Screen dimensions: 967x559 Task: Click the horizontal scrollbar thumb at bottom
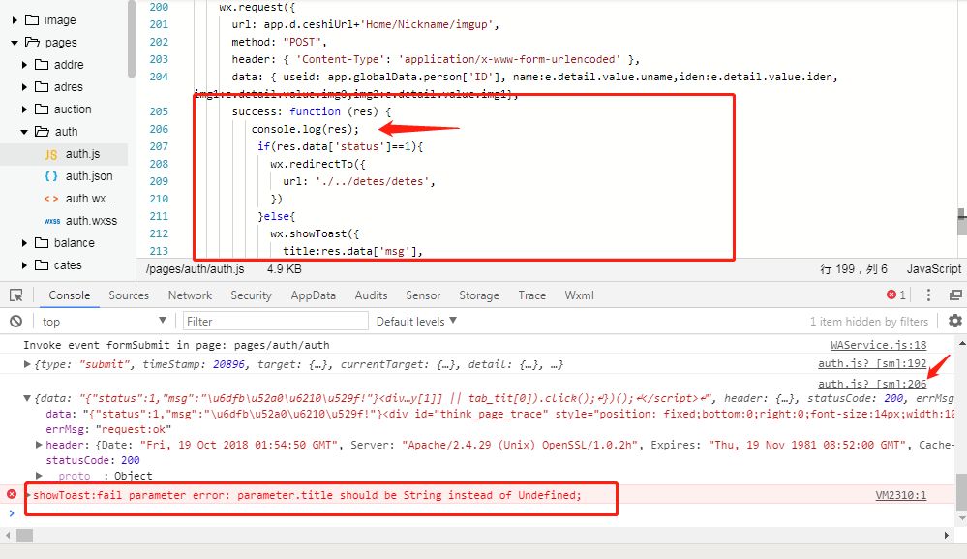click(x=24, y=535)
